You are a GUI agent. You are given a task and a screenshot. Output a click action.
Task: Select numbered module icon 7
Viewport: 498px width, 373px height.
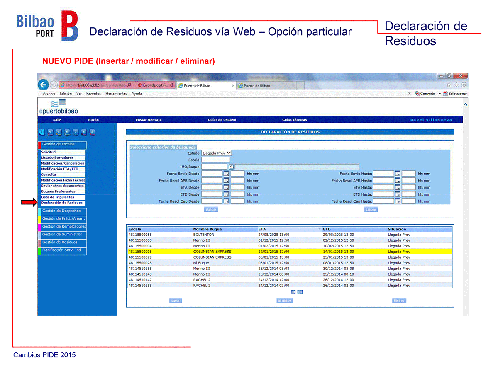point(76,132)
